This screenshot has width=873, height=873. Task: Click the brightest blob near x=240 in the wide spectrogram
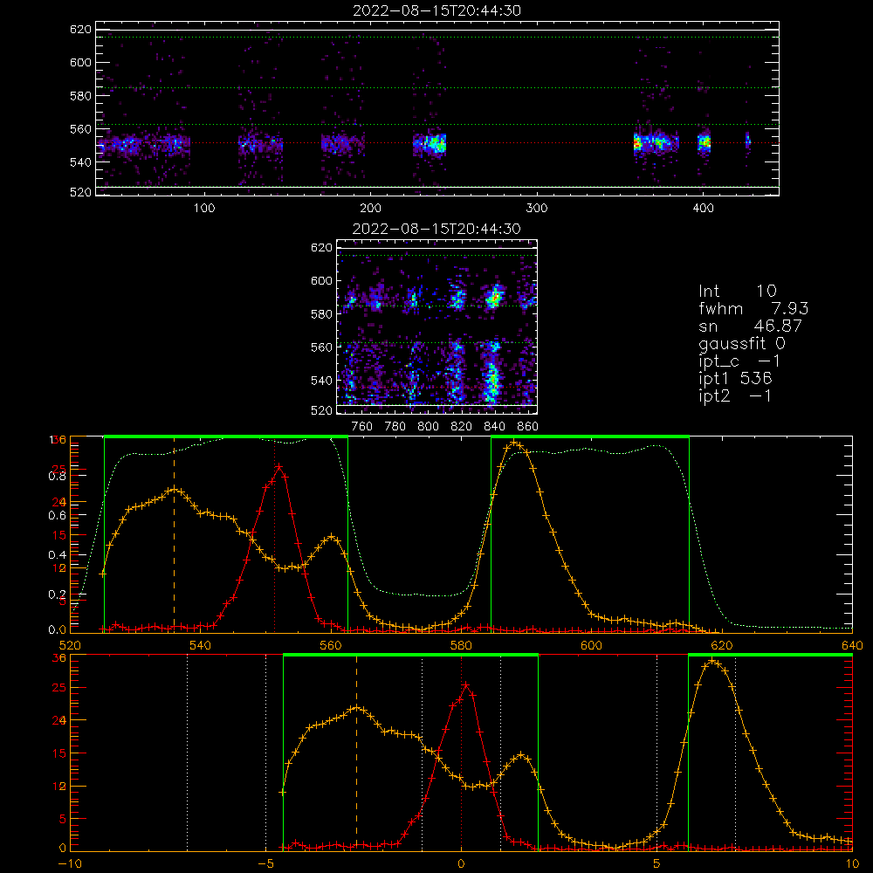(x=436, y=144)
